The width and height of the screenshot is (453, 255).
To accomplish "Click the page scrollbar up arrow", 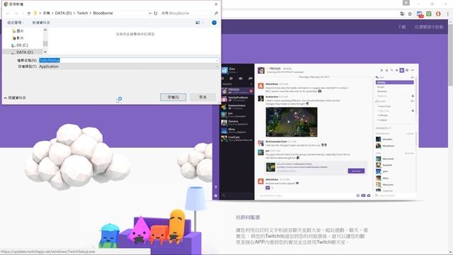I will [450, 22].
